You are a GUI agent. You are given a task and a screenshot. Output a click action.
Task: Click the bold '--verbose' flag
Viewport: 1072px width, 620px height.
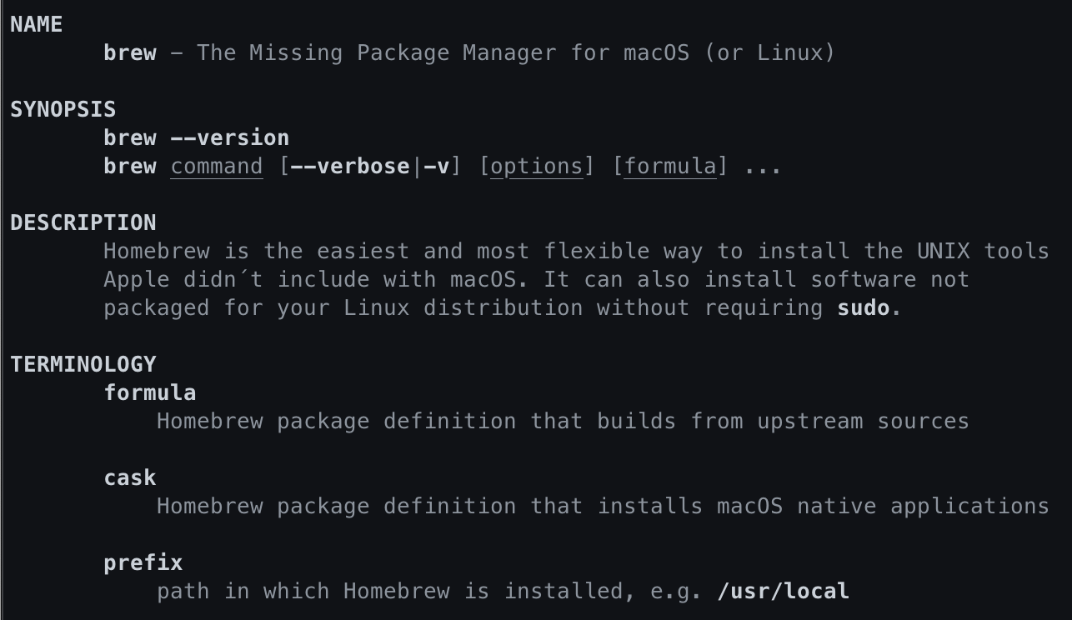tap(349, 167)
